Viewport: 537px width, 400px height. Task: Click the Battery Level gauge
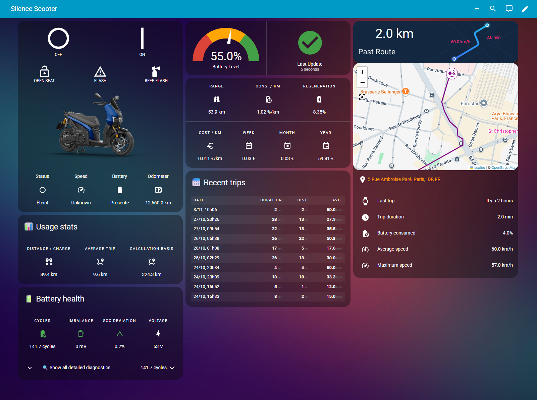click(x=226, y=47)
